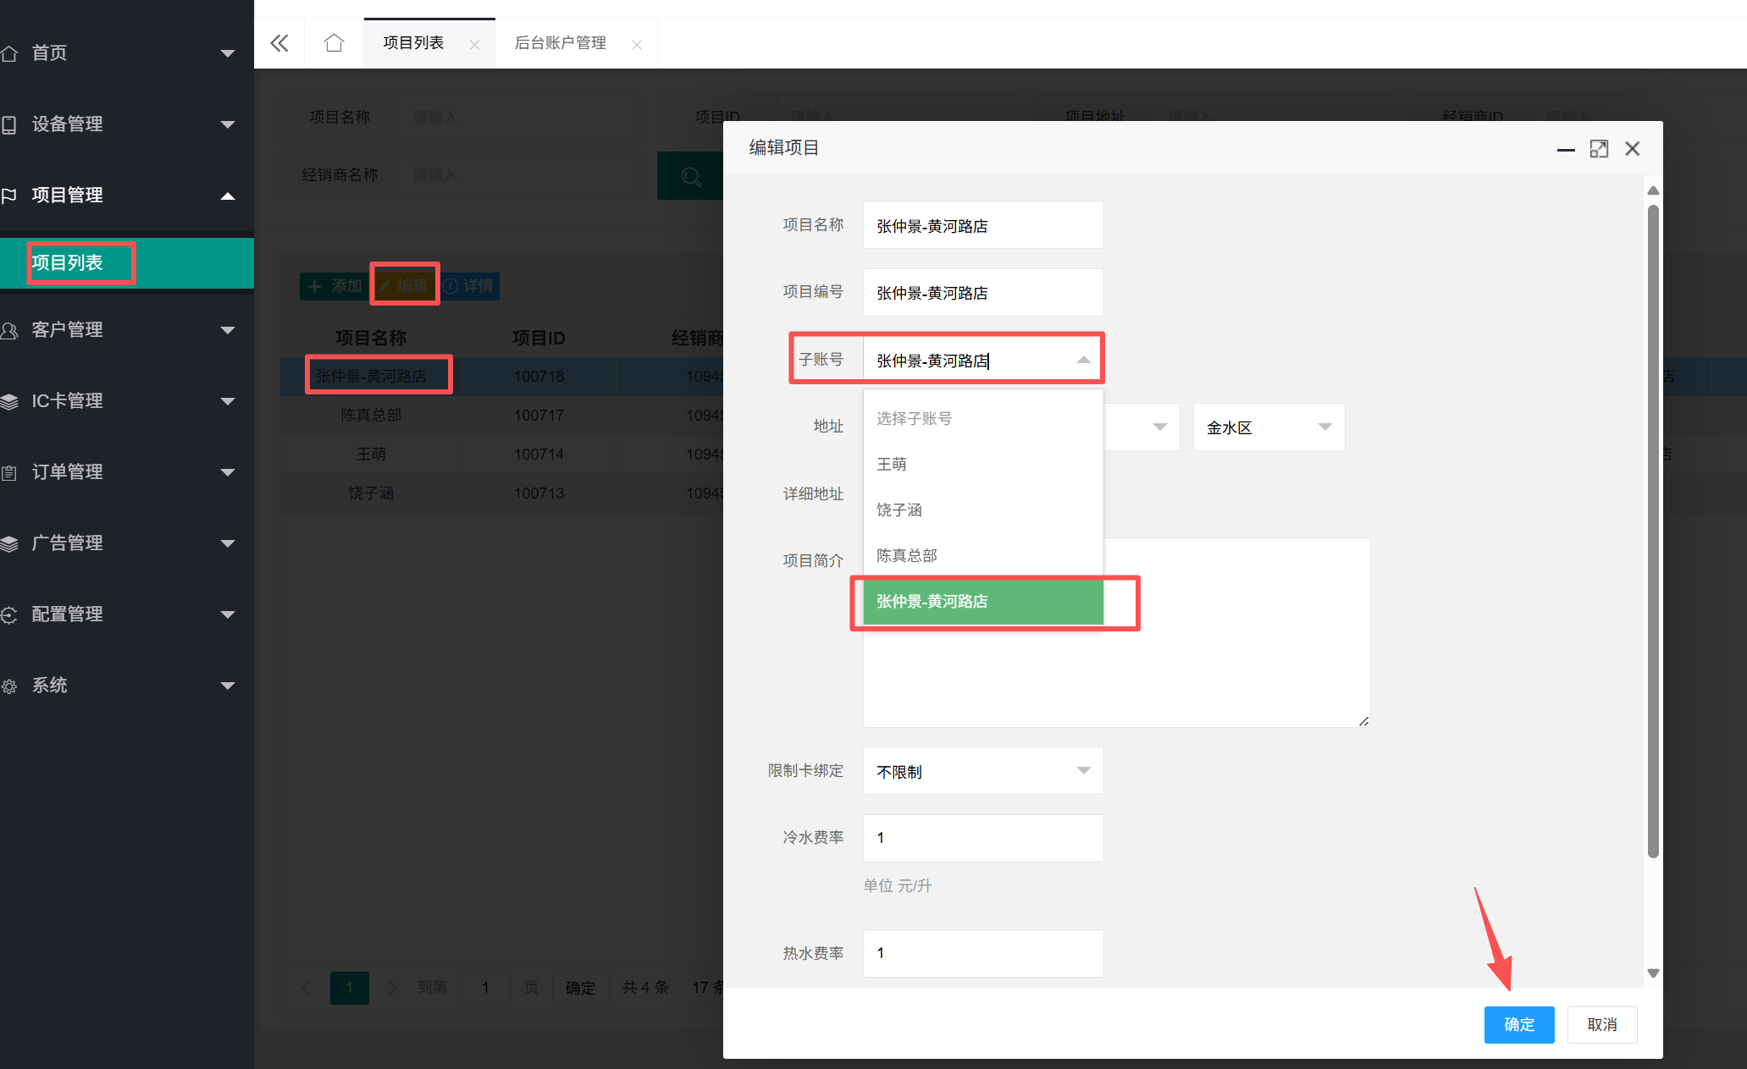
Task: Close the 编辑项目 dialog
Action: [1633, 149]
